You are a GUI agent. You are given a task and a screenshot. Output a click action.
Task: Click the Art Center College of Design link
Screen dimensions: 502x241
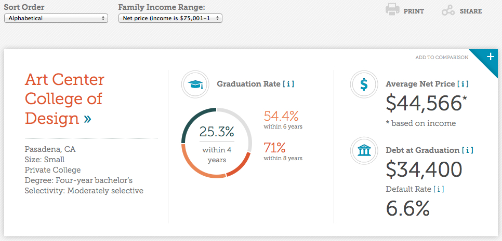coord(64,99)
